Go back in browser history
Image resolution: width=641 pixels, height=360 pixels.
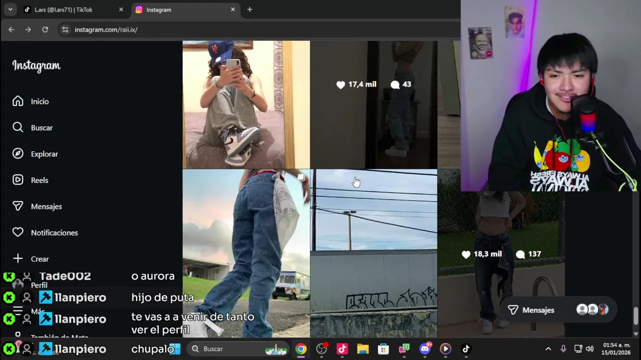[x=11, y=29]
